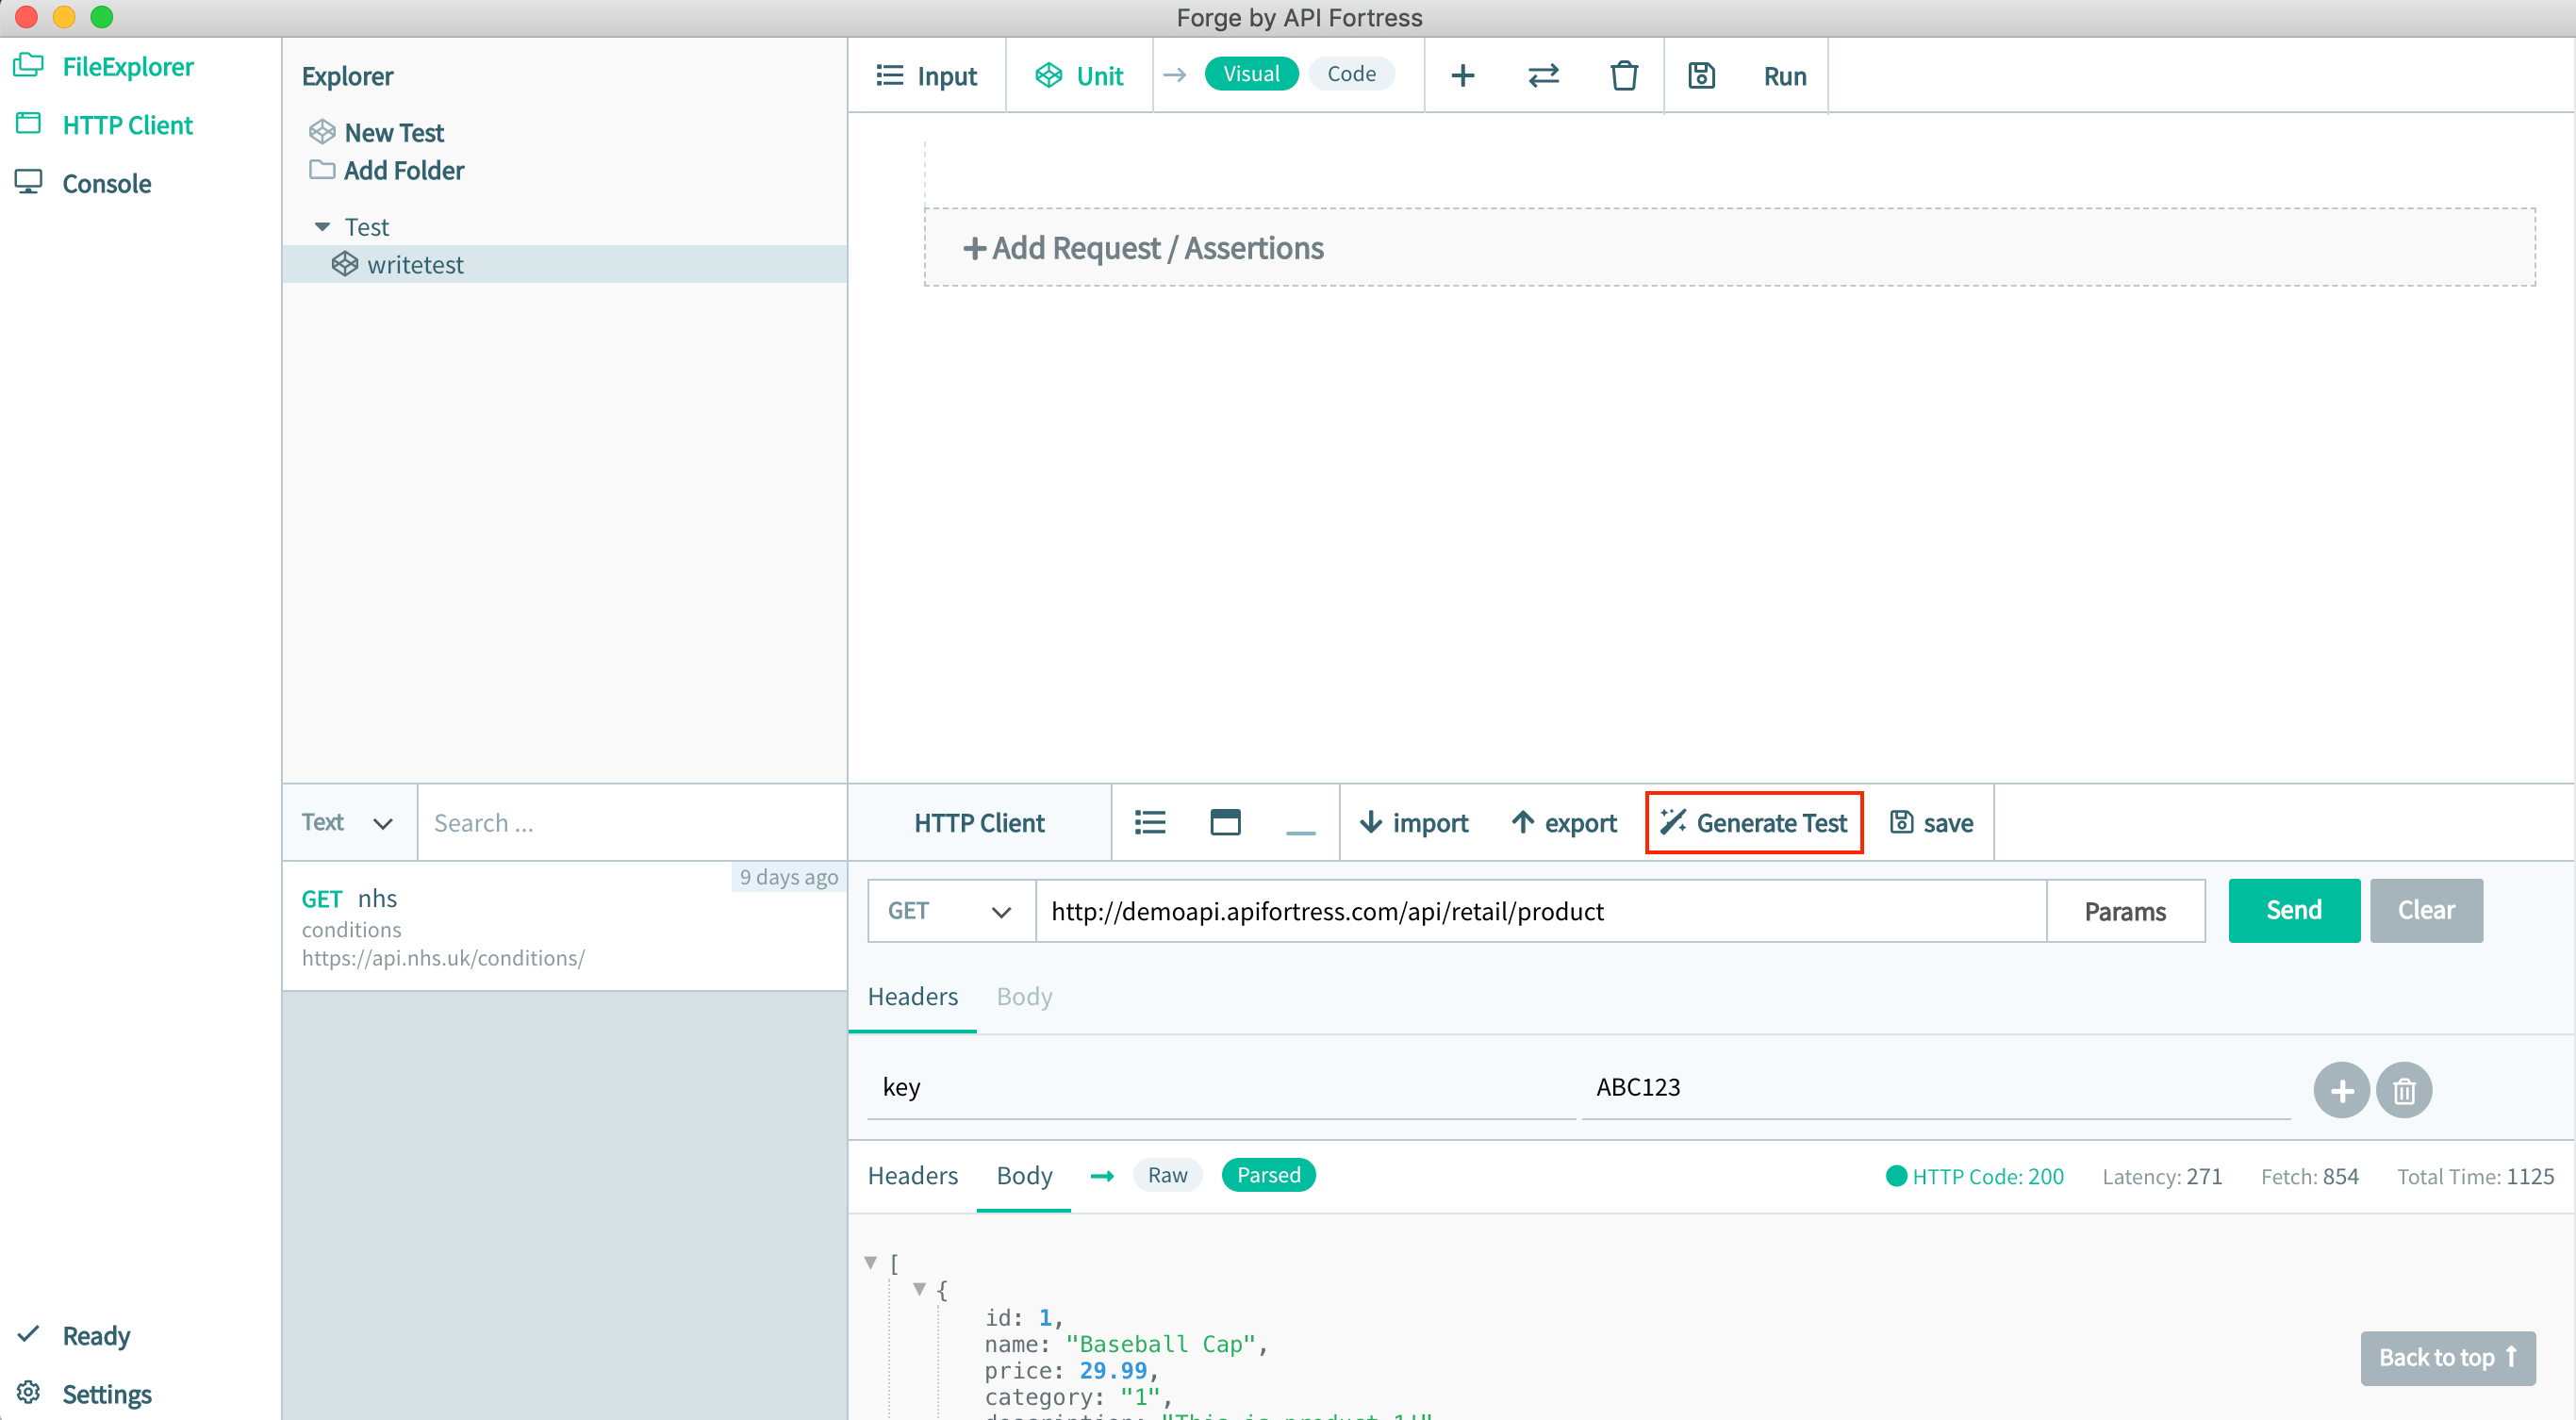
Task: Click the swap arrows icon in the toolbar
Action: [x=1543, y=76]
